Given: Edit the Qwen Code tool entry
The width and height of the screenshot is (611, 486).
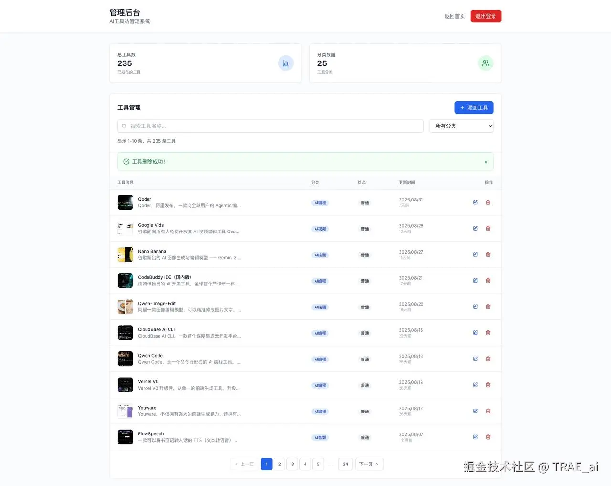Looking at the screenshot, I should (475, 359).
